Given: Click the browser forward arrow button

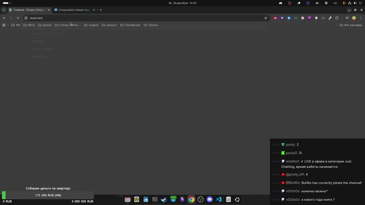Looking at the screenshot, I should (x=11, y=18).
